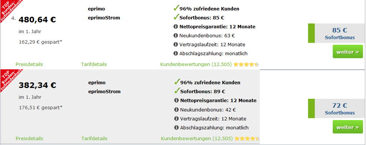Click info icon next to Neukundenbonus: 63 €
This screenshot has width=366, height=145.
click(176, 36)
